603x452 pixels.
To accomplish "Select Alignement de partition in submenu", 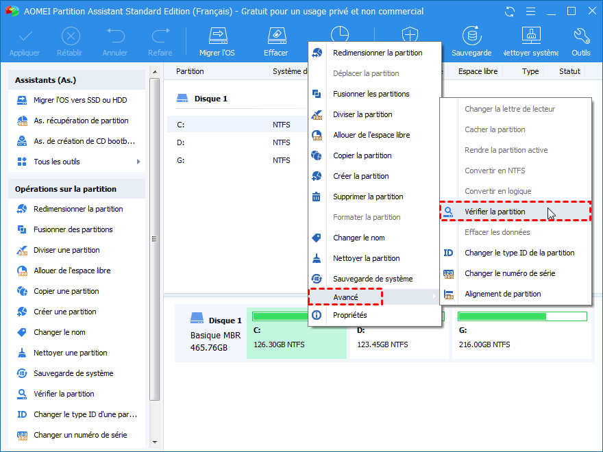I will (x=515, y=294).
